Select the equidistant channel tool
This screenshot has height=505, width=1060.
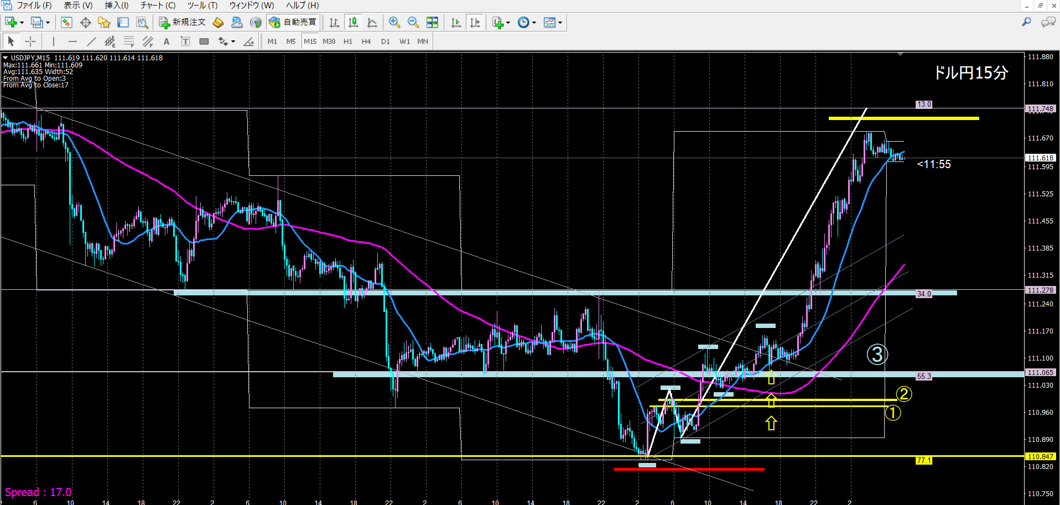(110, 41)
